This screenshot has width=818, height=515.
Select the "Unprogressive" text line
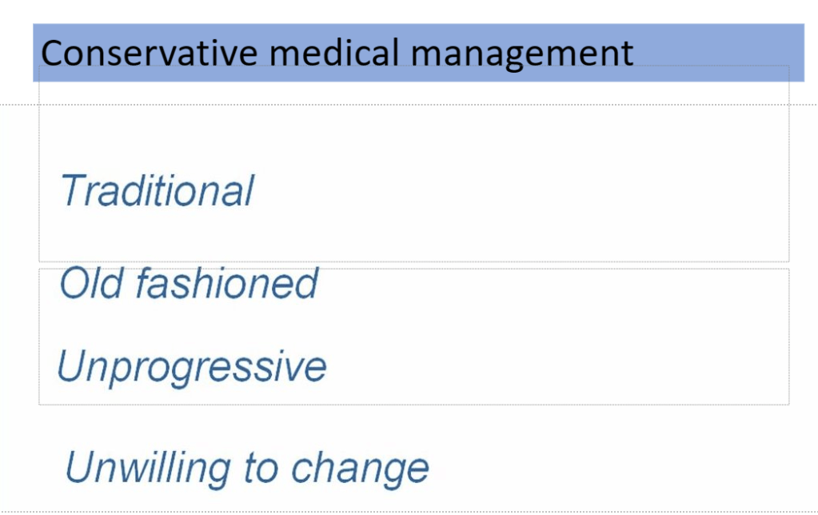[192, 367]
